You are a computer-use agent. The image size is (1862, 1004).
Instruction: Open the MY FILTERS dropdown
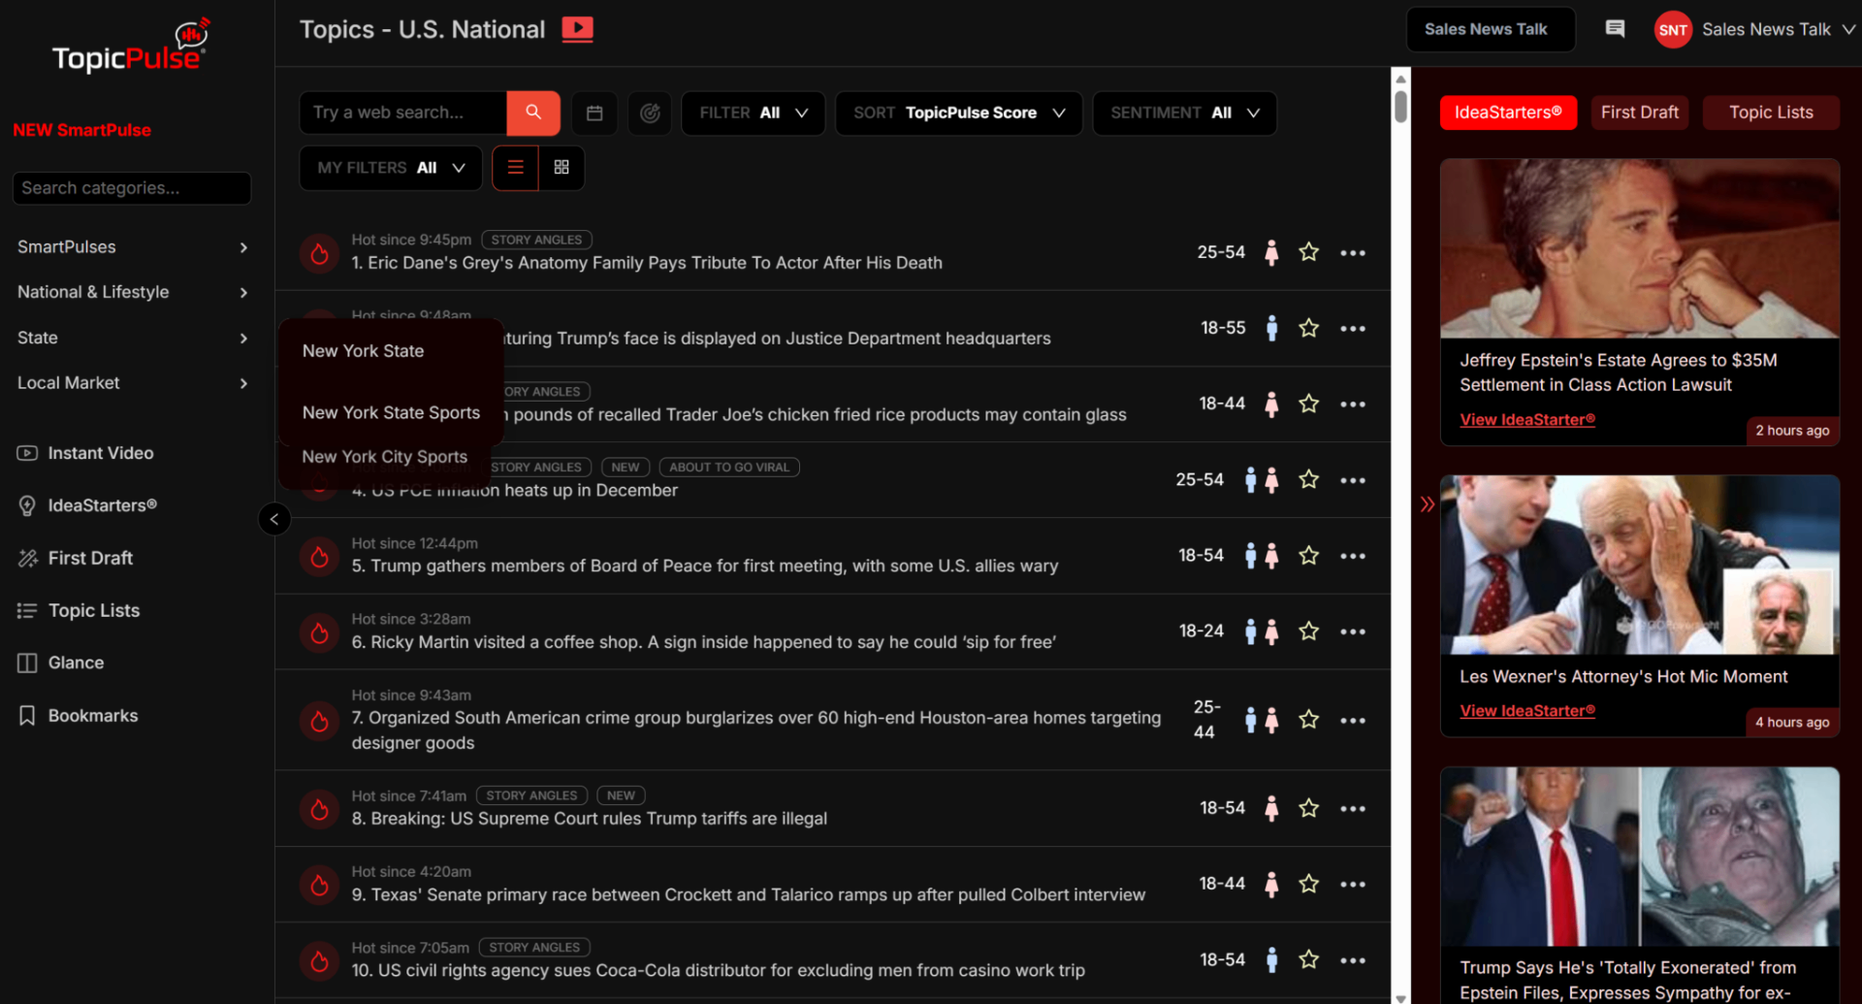(391, 168)
